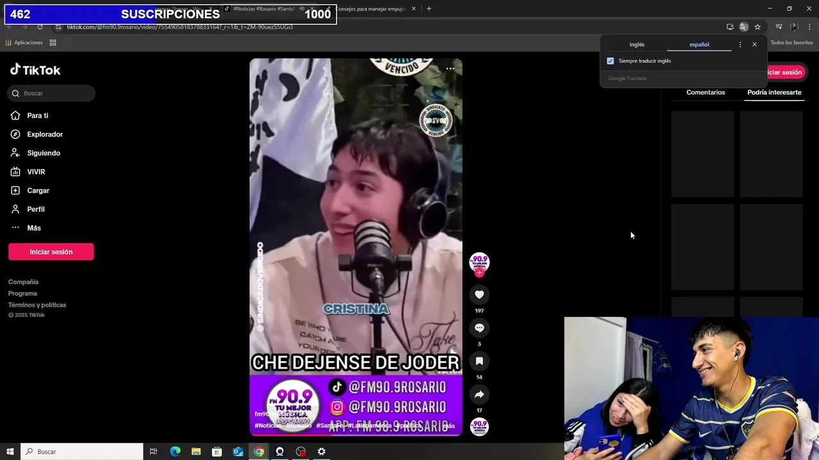Launch Microsoft Edge from the taskbar
Viewport: 819px width, 460px height.
point(175,452)
